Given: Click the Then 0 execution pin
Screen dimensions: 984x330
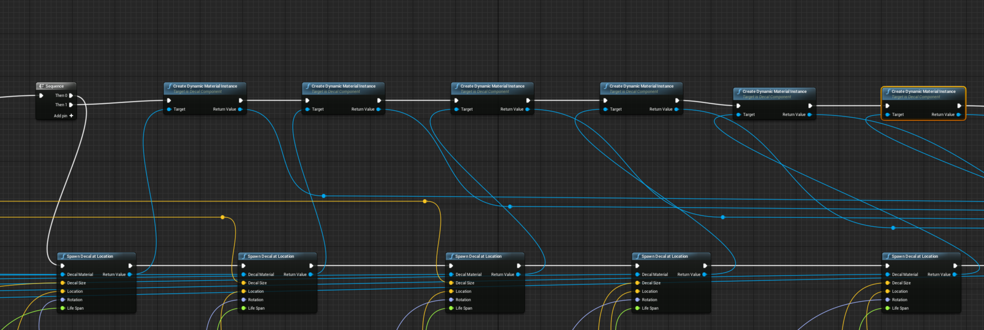Looking at the screenshot, I should 71,95.
